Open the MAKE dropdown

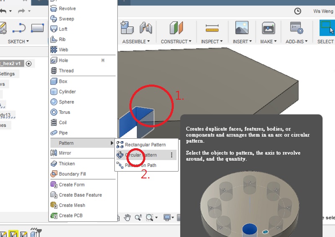(x=268, y=41)
